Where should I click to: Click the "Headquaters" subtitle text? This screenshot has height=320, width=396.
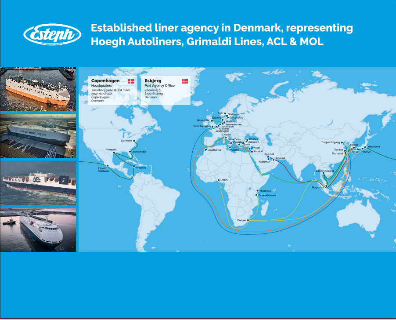pos(101,86)
